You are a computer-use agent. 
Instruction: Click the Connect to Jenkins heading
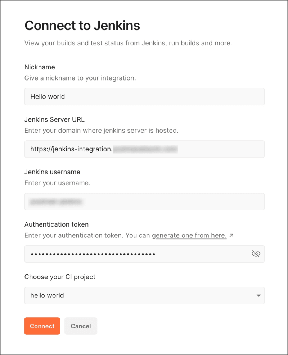(82, 26)
